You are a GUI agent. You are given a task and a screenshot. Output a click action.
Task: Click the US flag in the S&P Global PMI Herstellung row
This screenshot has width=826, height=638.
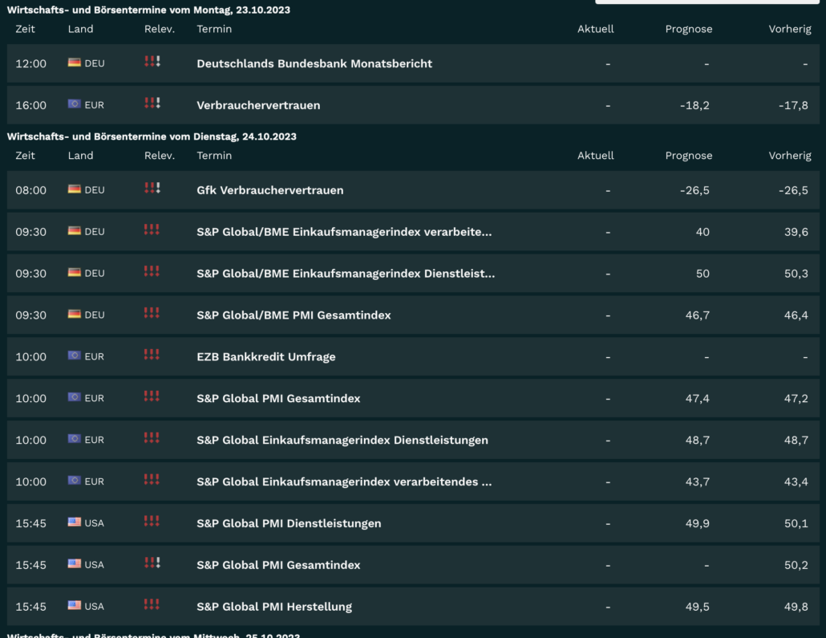75,606
